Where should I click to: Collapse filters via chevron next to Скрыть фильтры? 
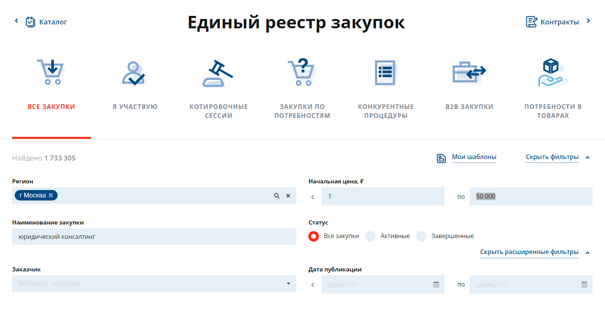pyautogui.click(x=588, y=157)
